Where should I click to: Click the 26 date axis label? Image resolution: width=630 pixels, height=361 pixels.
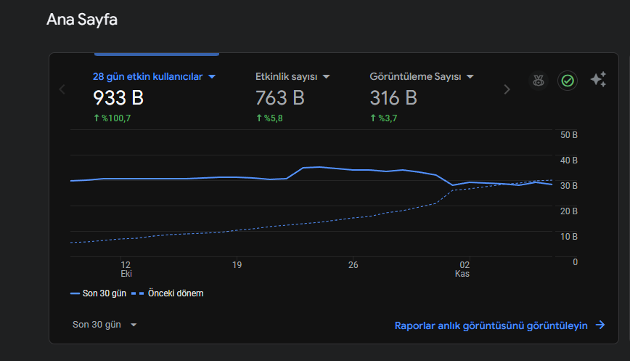pyautogui.click(x=353, y=265)
